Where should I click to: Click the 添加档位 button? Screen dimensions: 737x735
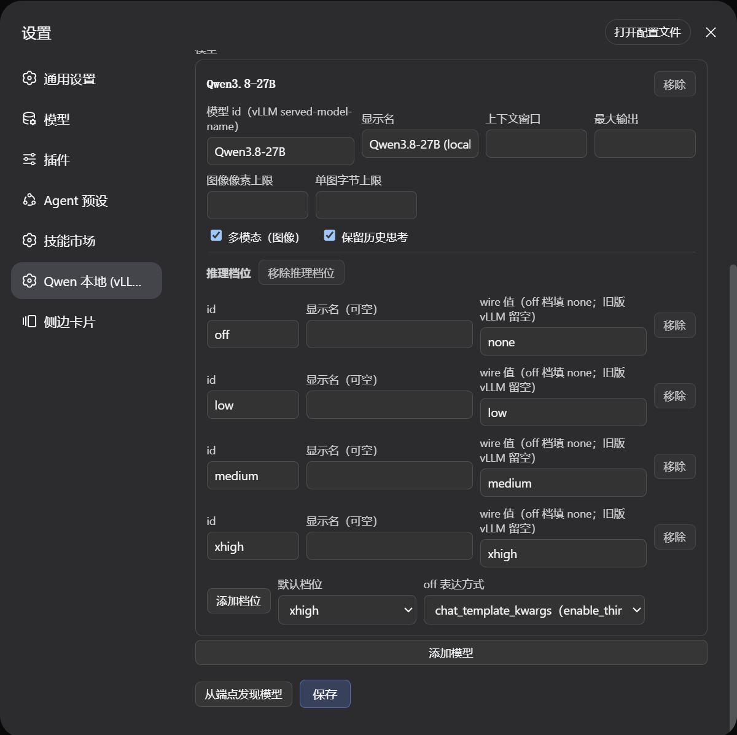click(239, 601)
